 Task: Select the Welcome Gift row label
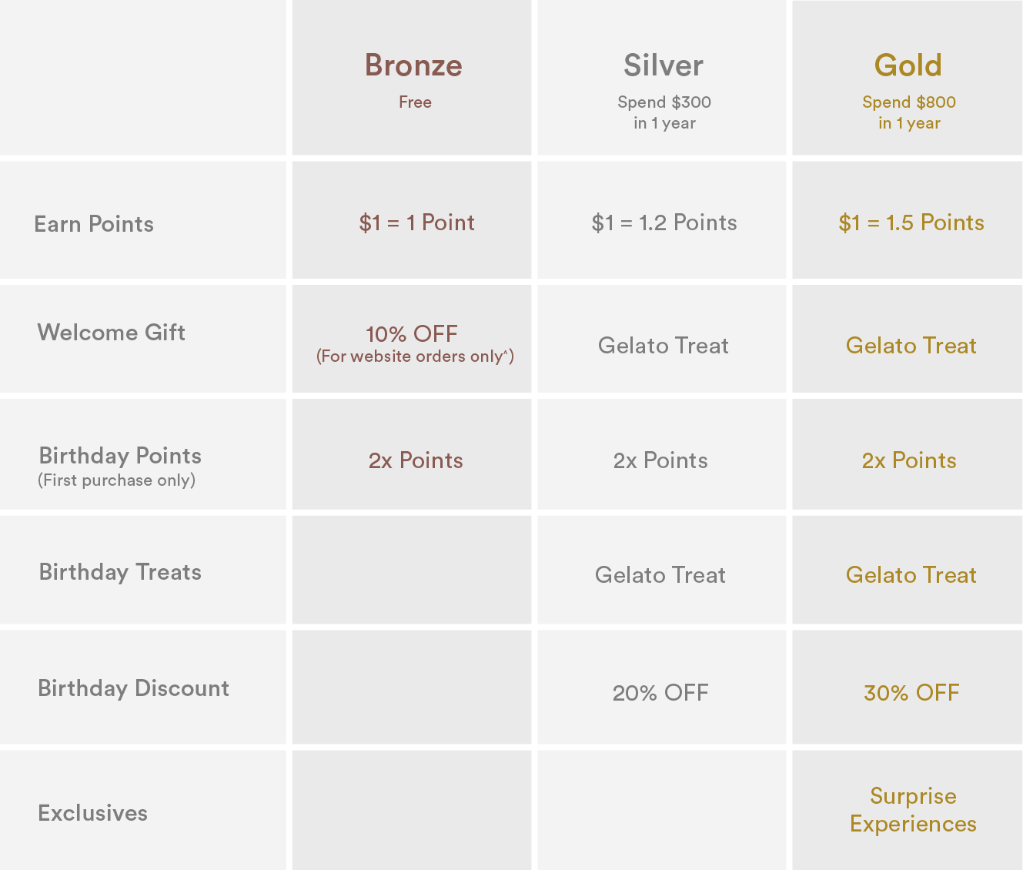point(112,333)
